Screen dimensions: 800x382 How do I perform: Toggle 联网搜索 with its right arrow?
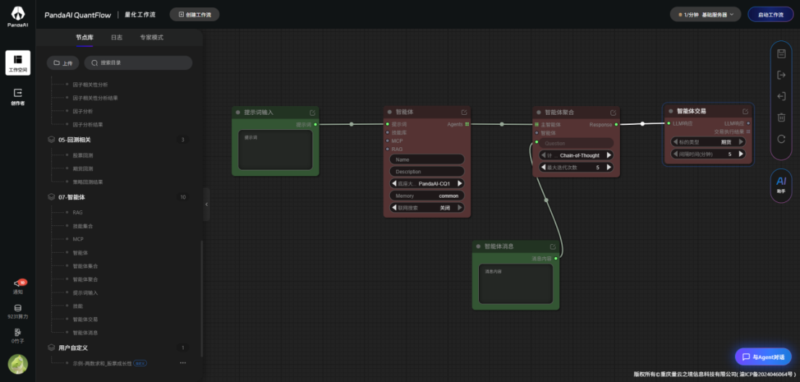(459, 208)
